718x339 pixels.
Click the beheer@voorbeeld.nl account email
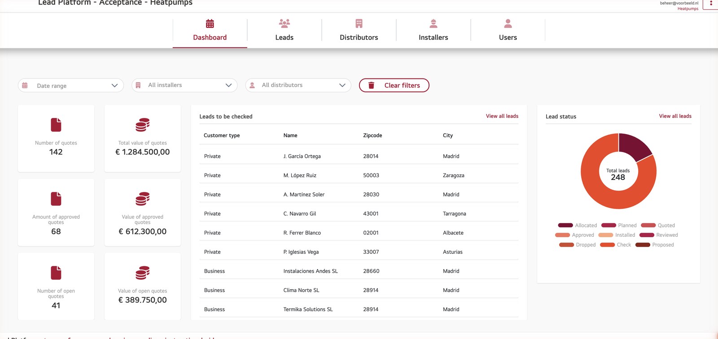tap(679, 3)
